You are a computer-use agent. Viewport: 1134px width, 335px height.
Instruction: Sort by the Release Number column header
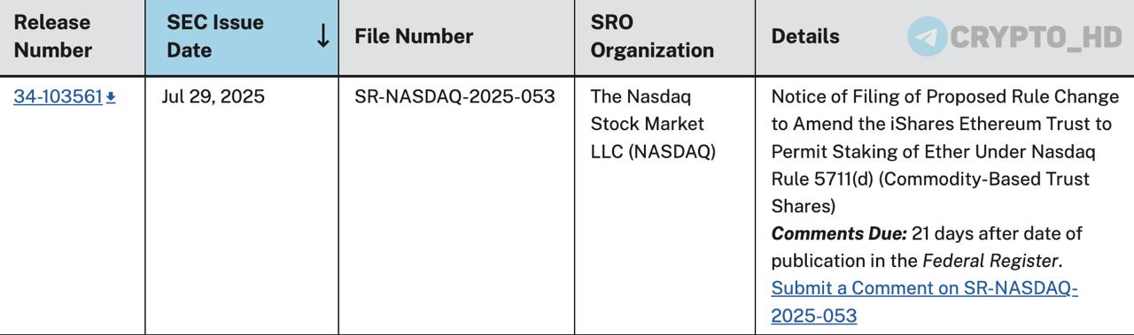click(x=53, y=37)
